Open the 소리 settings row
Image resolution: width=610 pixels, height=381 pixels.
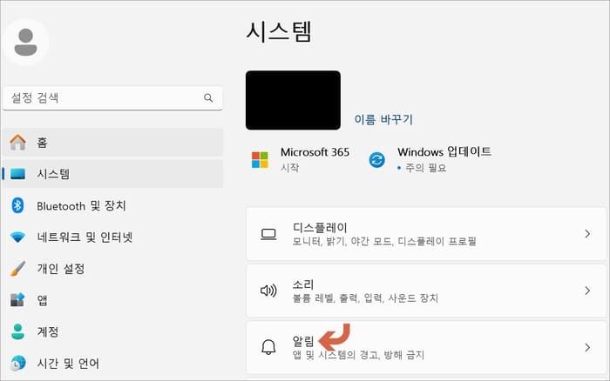[426, 291]
